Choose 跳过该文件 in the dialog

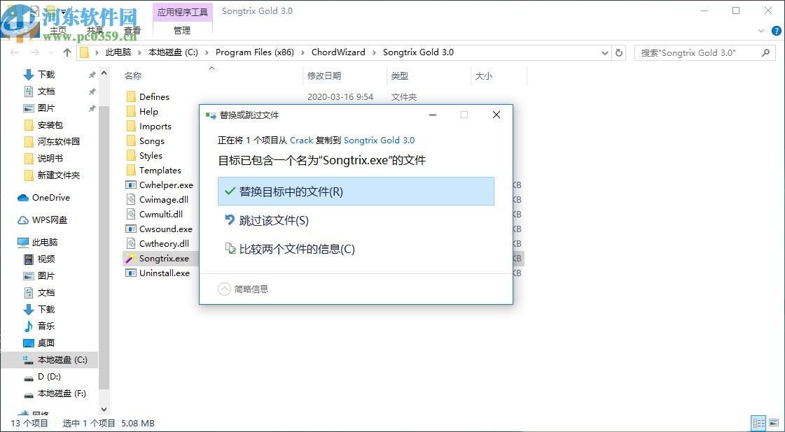coord(271,220)
